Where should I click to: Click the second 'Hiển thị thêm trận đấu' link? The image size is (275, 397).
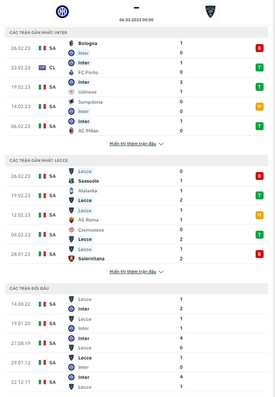[133, 272]
